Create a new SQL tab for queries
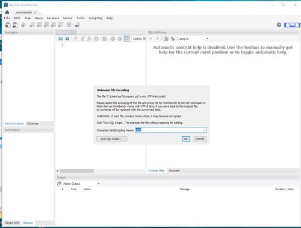The height and width of the screenshot is (228, 301). [x=8, y=25]
